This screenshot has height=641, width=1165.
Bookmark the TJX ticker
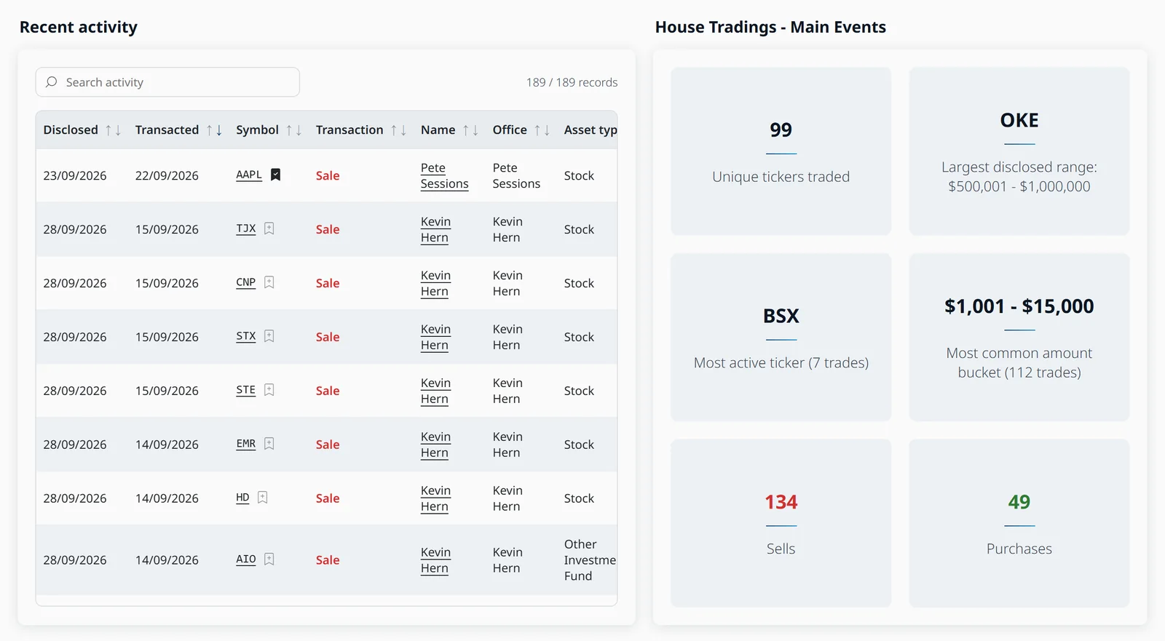coord(269,228)
